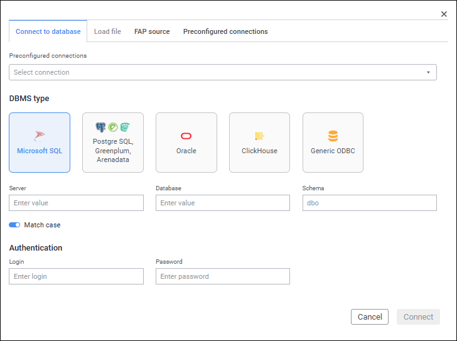Screen dimensions: 457x341
Task: Toggle the Match case switch
Action: [14, 225]
